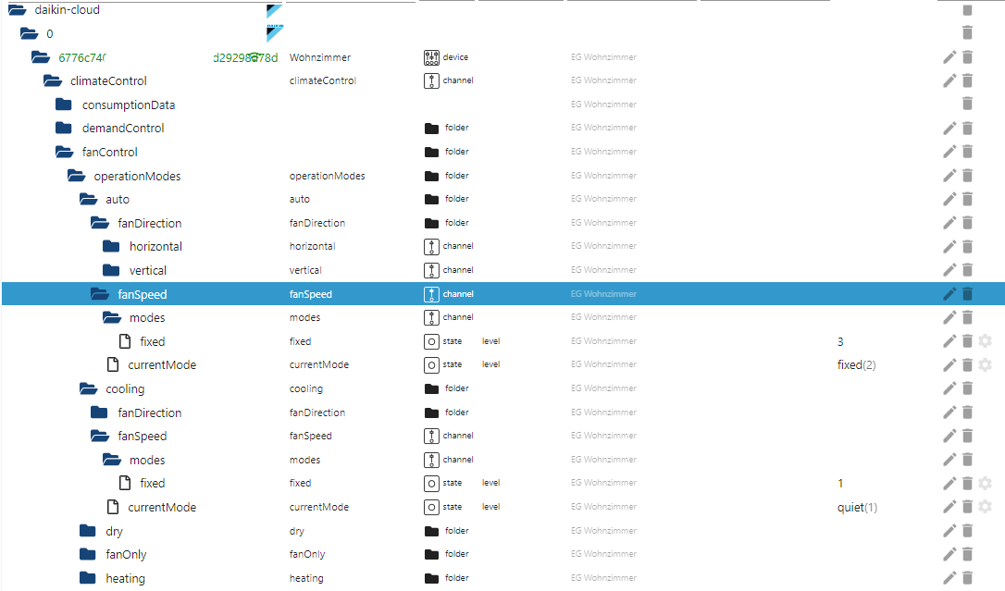Select the fixed state under auto modes
The height and width of the screenshot is (591, 1005).
pos(153,342)
